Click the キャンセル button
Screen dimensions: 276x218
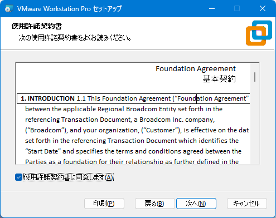247,204
